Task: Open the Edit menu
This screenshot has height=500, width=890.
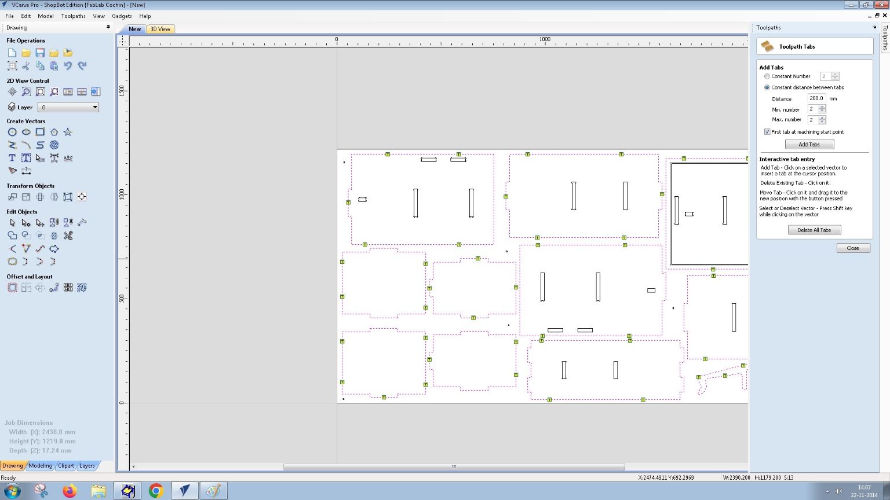Action: coord(26,16)
